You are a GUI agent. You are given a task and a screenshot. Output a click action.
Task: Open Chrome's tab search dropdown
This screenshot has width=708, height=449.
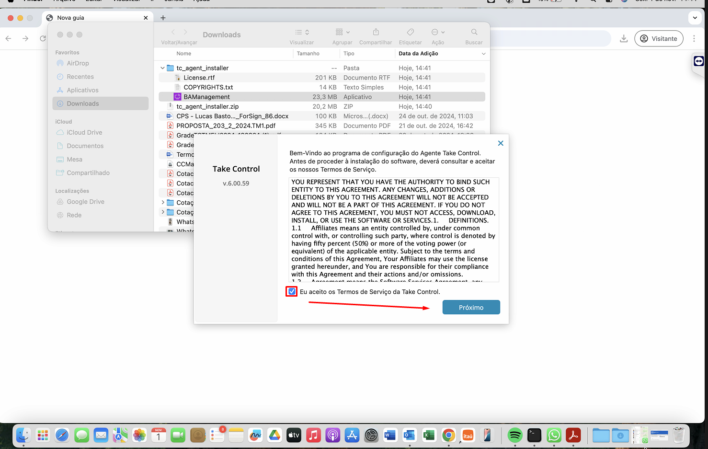tap(695, 18)
